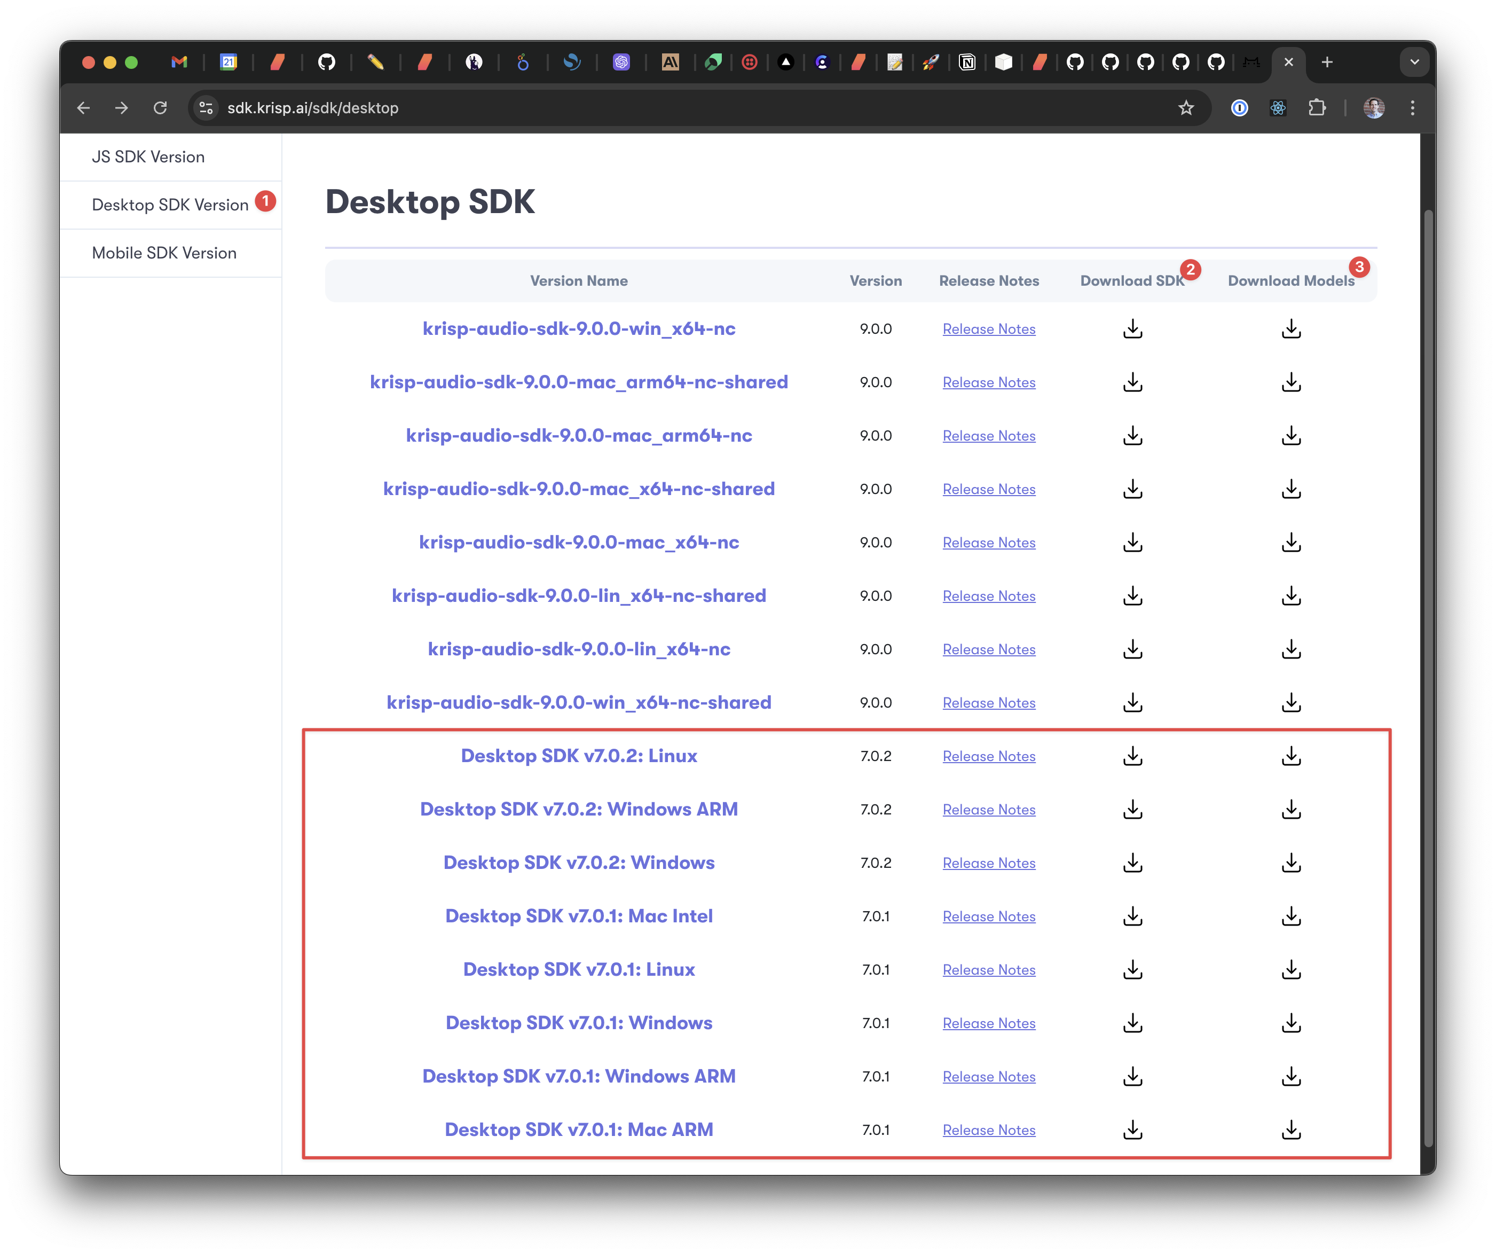Screen dimensions: 1496x1254
Task: Download Models for Desktop SDK v7.0.2: Linux
Action: (1292, 756)
